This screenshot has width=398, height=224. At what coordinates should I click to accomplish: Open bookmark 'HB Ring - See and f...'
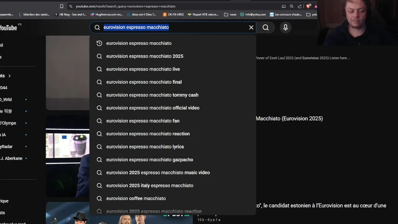click(x=70, y=14)
